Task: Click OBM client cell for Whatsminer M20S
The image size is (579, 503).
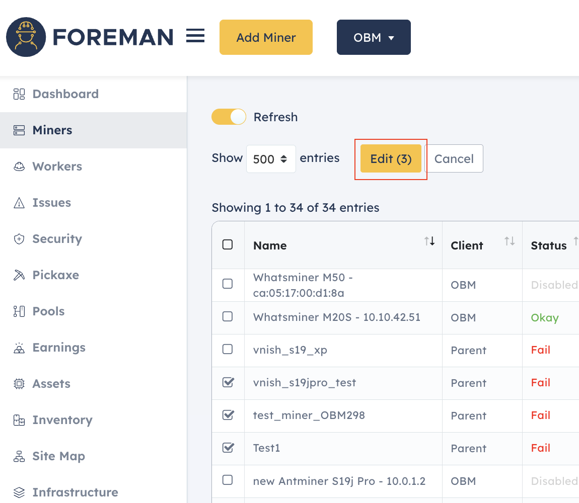Action: click(x=463, y=318)
